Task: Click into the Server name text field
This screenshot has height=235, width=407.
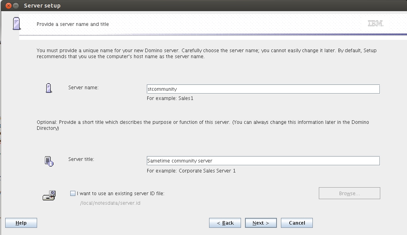Action: 263,89
